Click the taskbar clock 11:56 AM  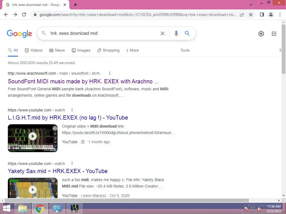[274, 206]
